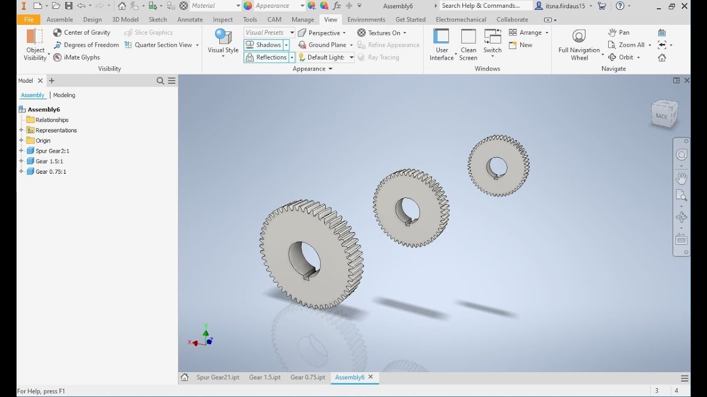Select the Orbit tool in ribbon
The image size is (707, 397).
point(621,57)
